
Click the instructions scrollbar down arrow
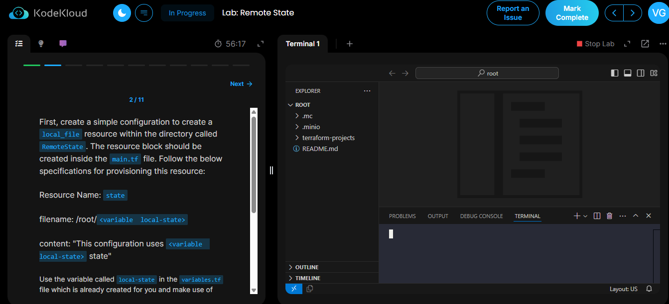point(254,290)
